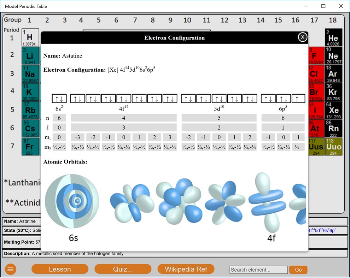Screen dimensions: 350x278
Task: Click Go to search for an element
Action: tap(298, 269)
